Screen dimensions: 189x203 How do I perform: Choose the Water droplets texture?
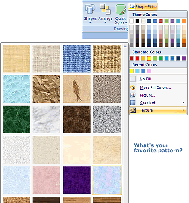tap(16, 89)
